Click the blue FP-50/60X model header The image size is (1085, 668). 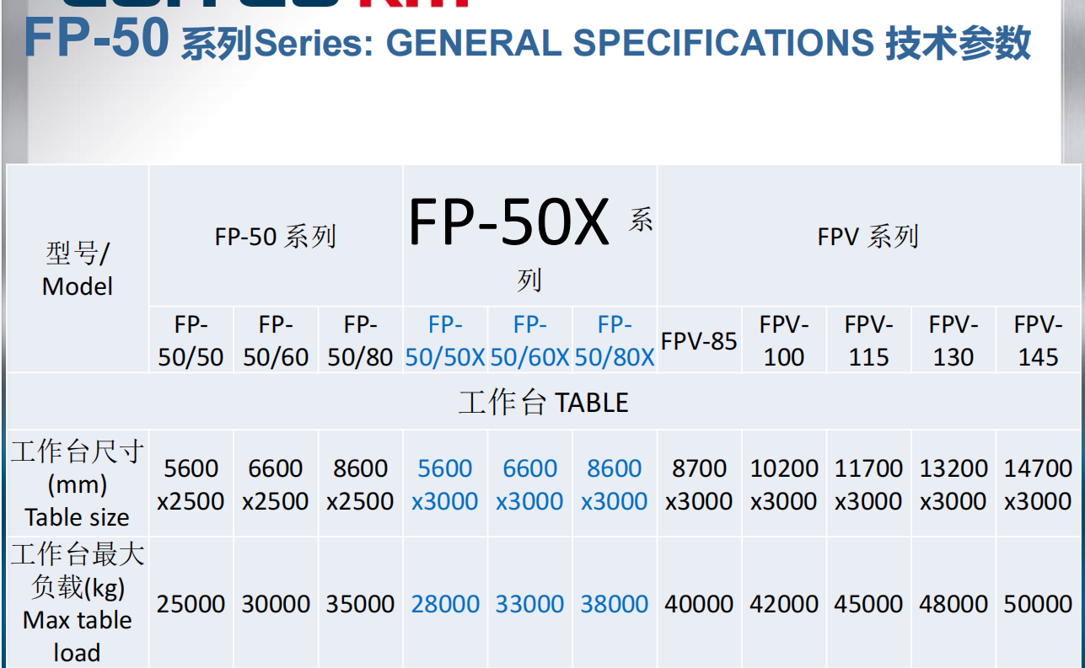(x=529, y=340)
